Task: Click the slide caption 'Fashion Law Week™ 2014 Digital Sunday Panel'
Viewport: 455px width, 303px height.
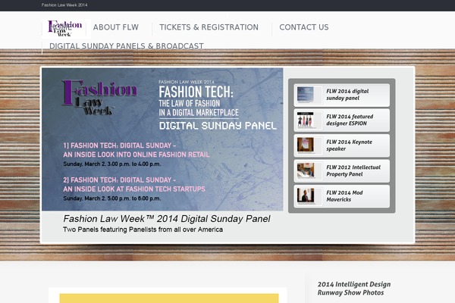Action: pyautogui.click(x=167, y=219)
